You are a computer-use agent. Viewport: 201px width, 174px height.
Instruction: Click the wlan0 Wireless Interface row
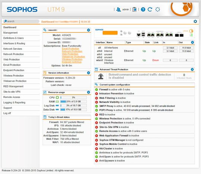(x=144, y=61)
